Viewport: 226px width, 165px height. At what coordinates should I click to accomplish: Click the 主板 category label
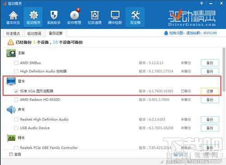[21, 53]
